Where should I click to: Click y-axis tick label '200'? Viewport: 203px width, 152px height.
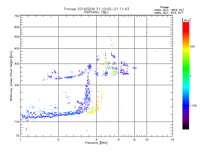(x=17, y=85)
